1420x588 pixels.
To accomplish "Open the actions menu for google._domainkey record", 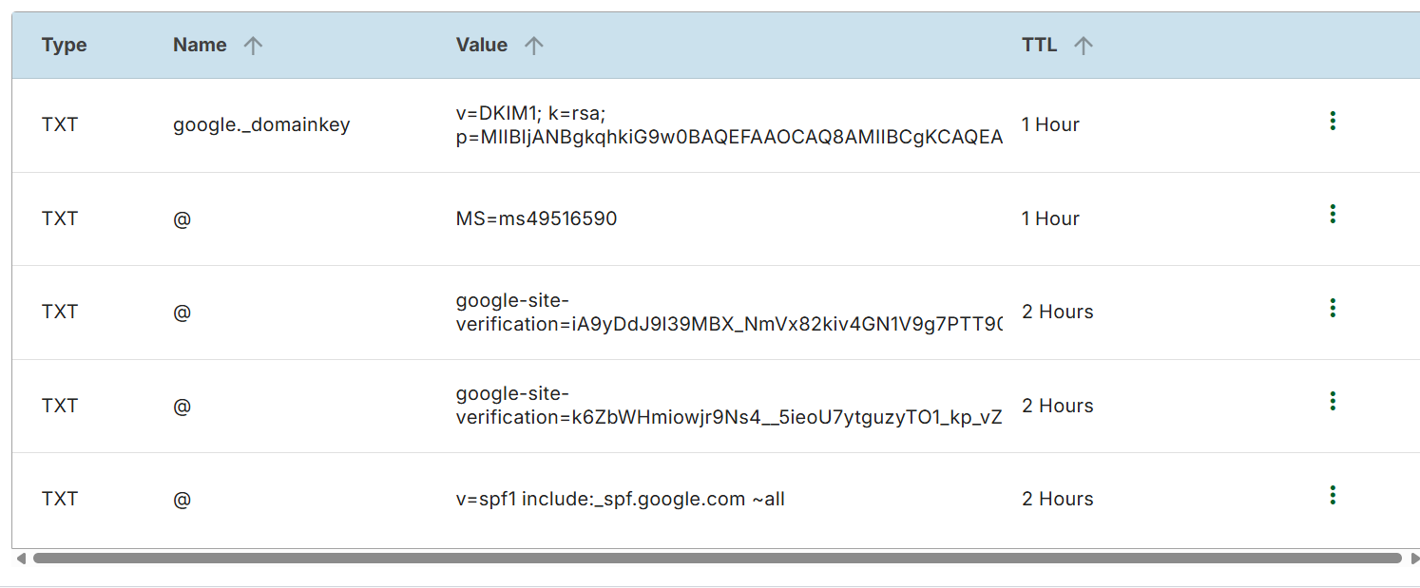I will click(x=1334, y=121).
